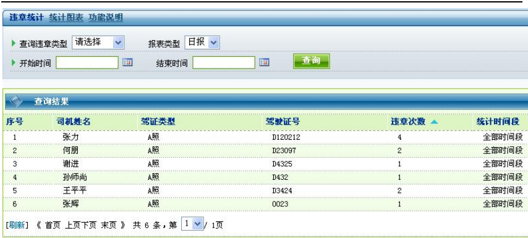Image resolution: width=528 pixels, height=238 pixels.
Task: Select driver name 张力
Action: 70,137
